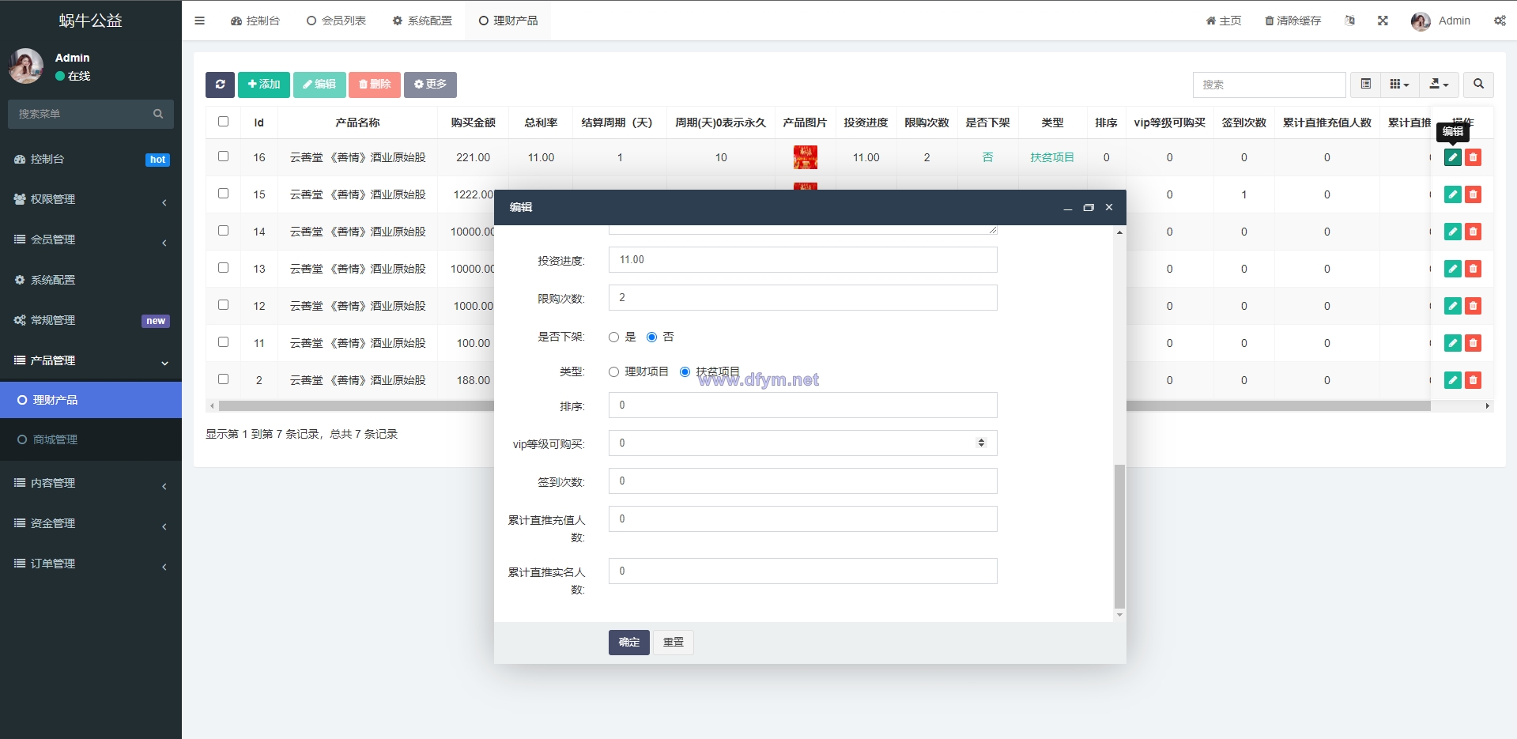Click edit pencil icon for row Id 12
Viewport: 1517px width, 739px height.
coord(1453,306)
